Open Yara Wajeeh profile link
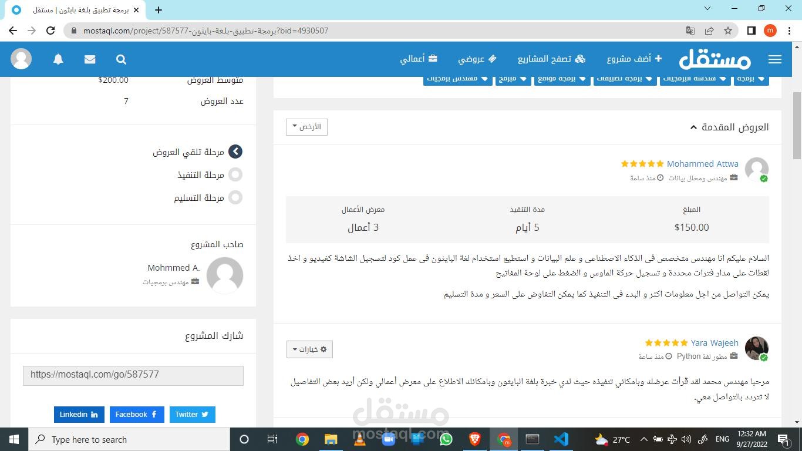The image size is (802, 451). point(715,343)
